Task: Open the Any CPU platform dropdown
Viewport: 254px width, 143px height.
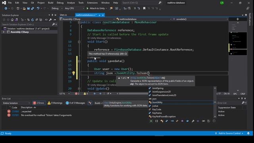Action: 74,8
